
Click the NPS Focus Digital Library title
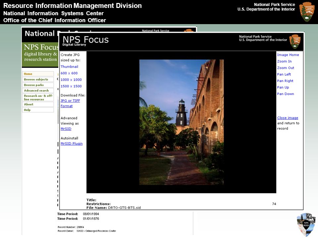coord(85,41)
